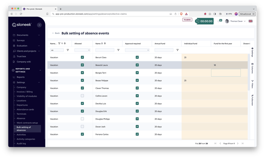The image size is (265, 158).
Task: Click the name filter field containing 'va'
Action: pyautogui.click(x=57, y=50)
